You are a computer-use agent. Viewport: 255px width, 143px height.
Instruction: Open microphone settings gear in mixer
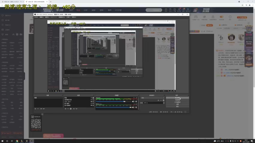[136, 107]
